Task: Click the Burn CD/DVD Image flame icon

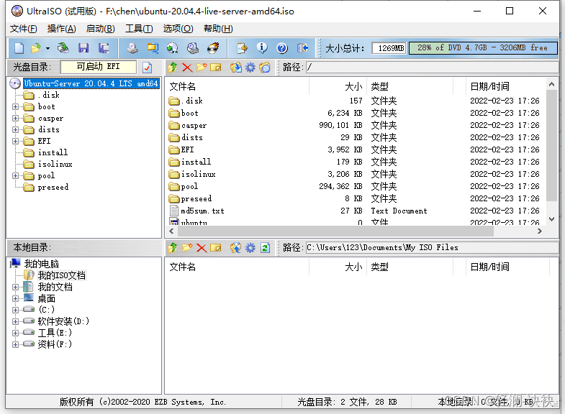Action: coord(213,48)
